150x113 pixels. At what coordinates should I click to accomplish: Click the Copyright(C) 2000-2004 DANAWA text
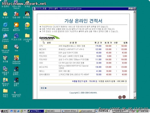83,93
